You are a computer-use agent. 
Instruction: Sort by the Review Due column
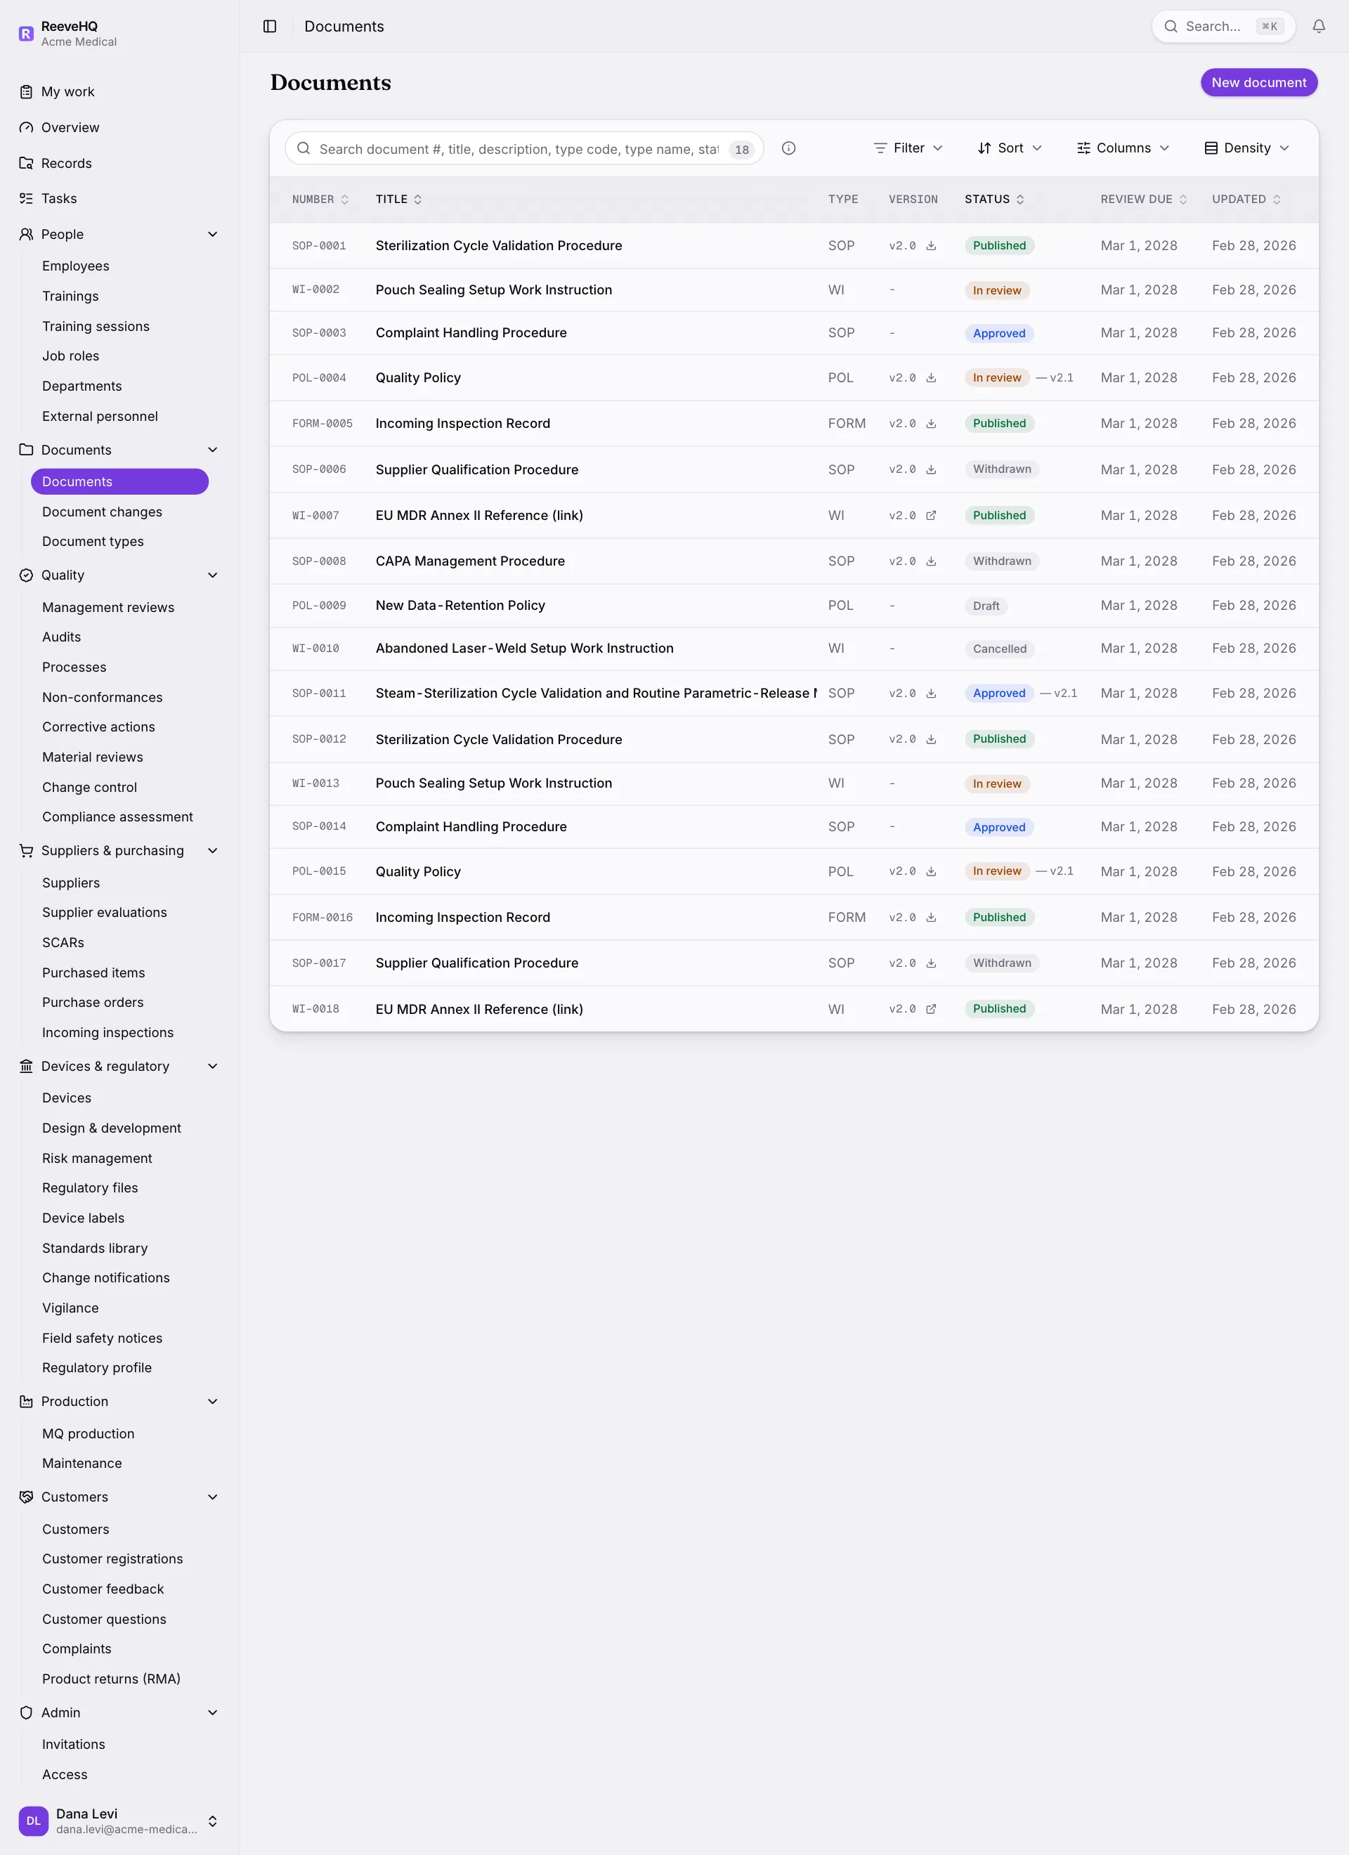1143,200
